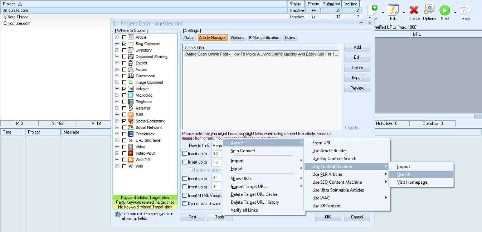This screenshot has height=232, width=482.
Task: Uncheck the Blog Comment checkbox
Action: [124, 44]
